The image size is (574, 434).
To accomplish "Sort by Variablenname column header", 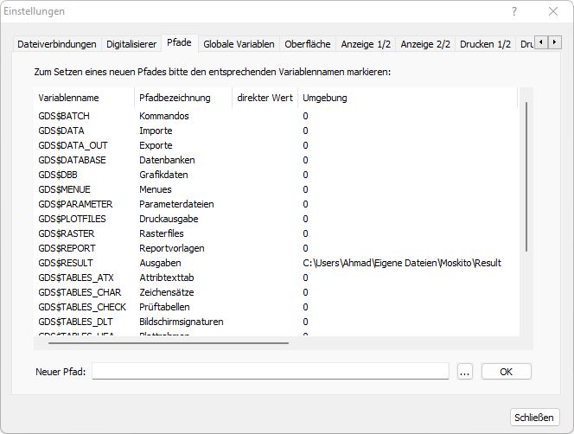I will tap(84, 98).
